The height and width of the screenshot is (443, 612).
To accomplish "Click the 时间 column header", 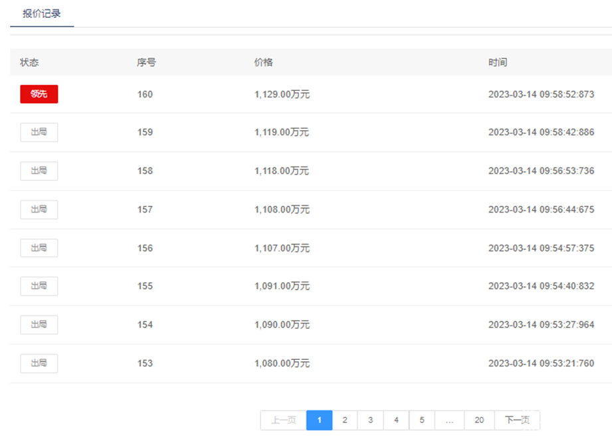I will 498,62.
